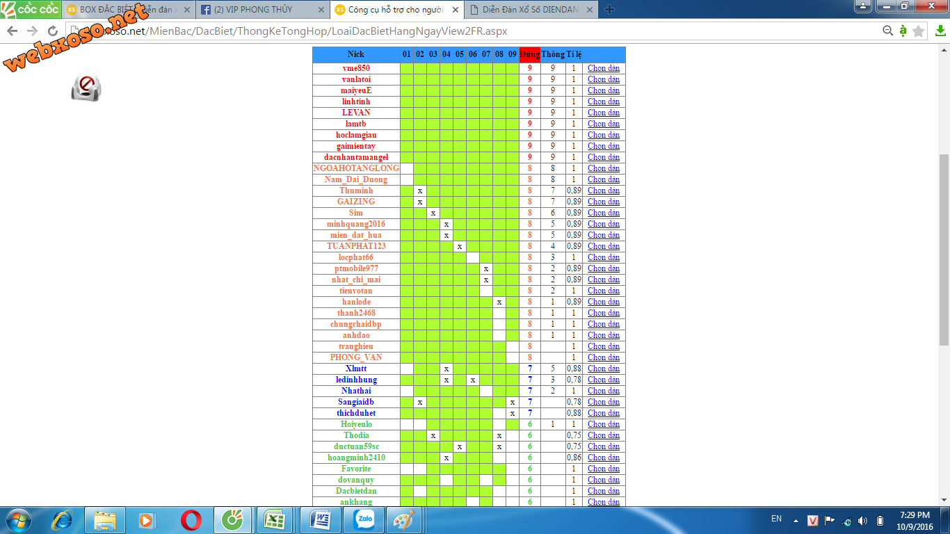Click the zoom magnifier in address bar
This screenshot has height=534, width=950.
tap(887, 31)
